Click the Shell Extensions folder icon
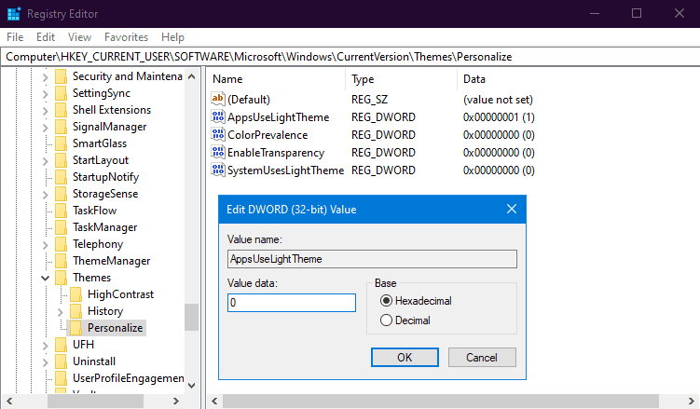This screenshot has width=700, height=409. (62, 110)
